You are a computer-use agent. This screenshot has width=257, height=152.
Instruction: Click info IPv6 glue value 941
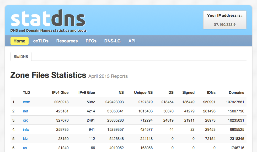coord(92,129)
